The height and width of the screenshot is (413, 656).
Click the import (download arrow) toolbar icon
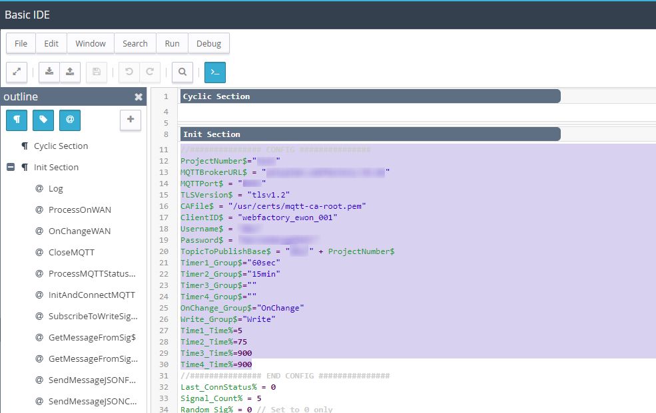[50, 72]
